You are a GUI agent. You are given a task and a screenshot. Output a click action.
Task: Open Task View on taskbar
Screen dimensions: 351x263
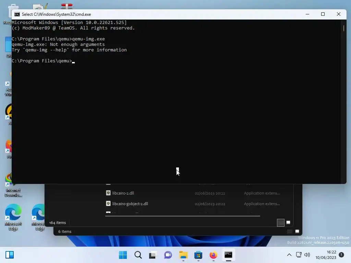click(153, 255)
